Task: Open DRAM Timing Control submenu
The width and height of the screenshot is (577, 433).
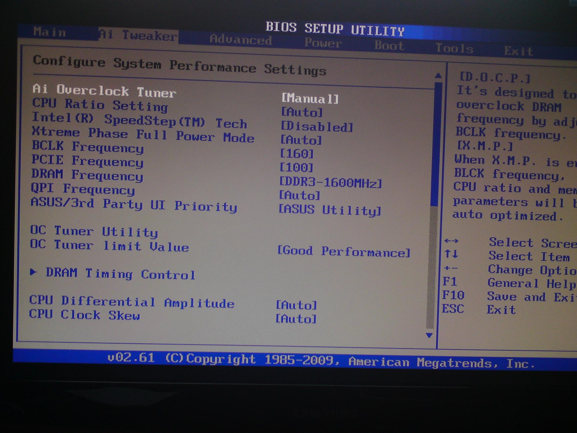Action: click(x=120, y=274)
